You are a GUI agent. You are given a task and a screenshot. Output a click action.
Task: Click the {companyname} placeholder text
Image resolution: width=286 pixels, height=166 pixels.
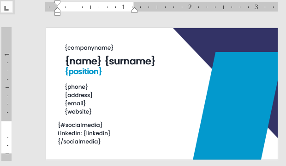tap(89, 48)
